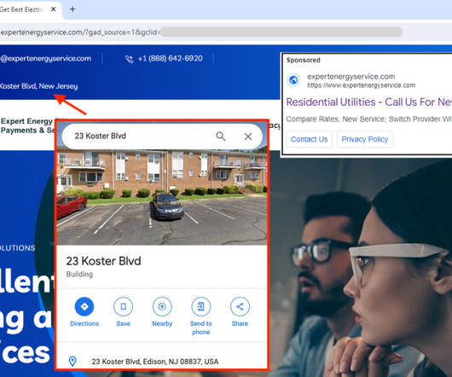Click the globe icon in the sponsored ad

point(293,80)
